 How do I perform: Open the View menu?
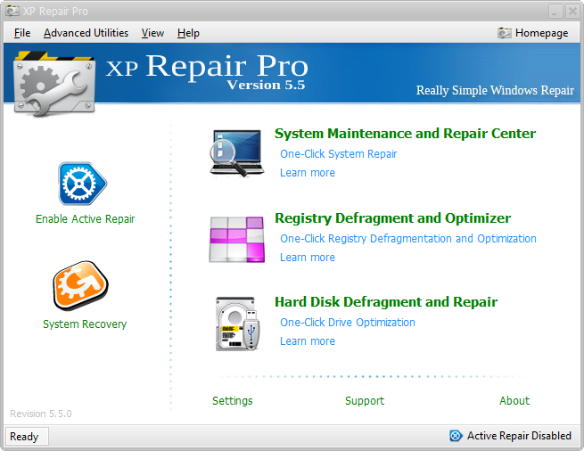pyautogui.click(x=152, y=33)
